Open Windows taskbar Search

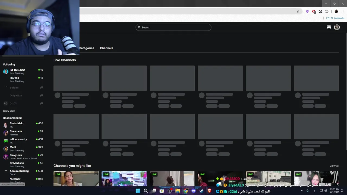[x=146, y=191]
